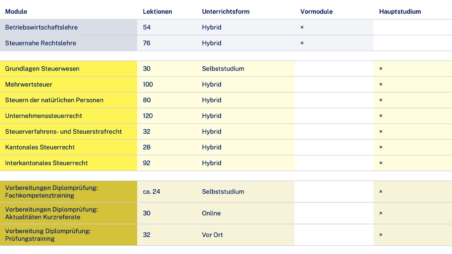Image resolution: width=452 pixels, height=254 pixels.
Task: Click the Aktualitäten Kurzreferate module cell
Action: pyautogui.click(x=51, y=213)
